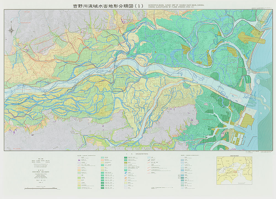276x199 pixels.
Task: Click the compass rose on the map
Action: tap(11, 30)
